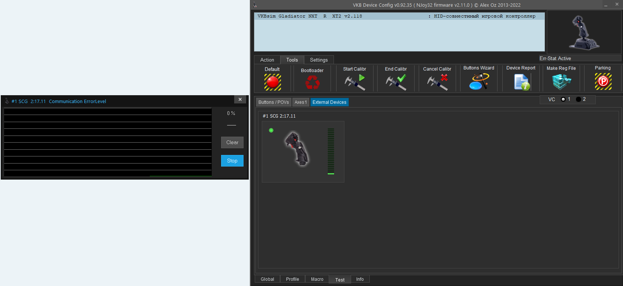Viewport: 623px width, 286px height.
Task: Select VC radio option 2
Action: coord(579,99)
